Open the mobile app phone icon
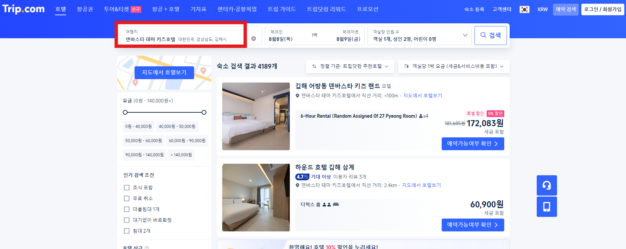Image resolution: width=626 pixels, height=249 pixels. [x=547, y=207]
